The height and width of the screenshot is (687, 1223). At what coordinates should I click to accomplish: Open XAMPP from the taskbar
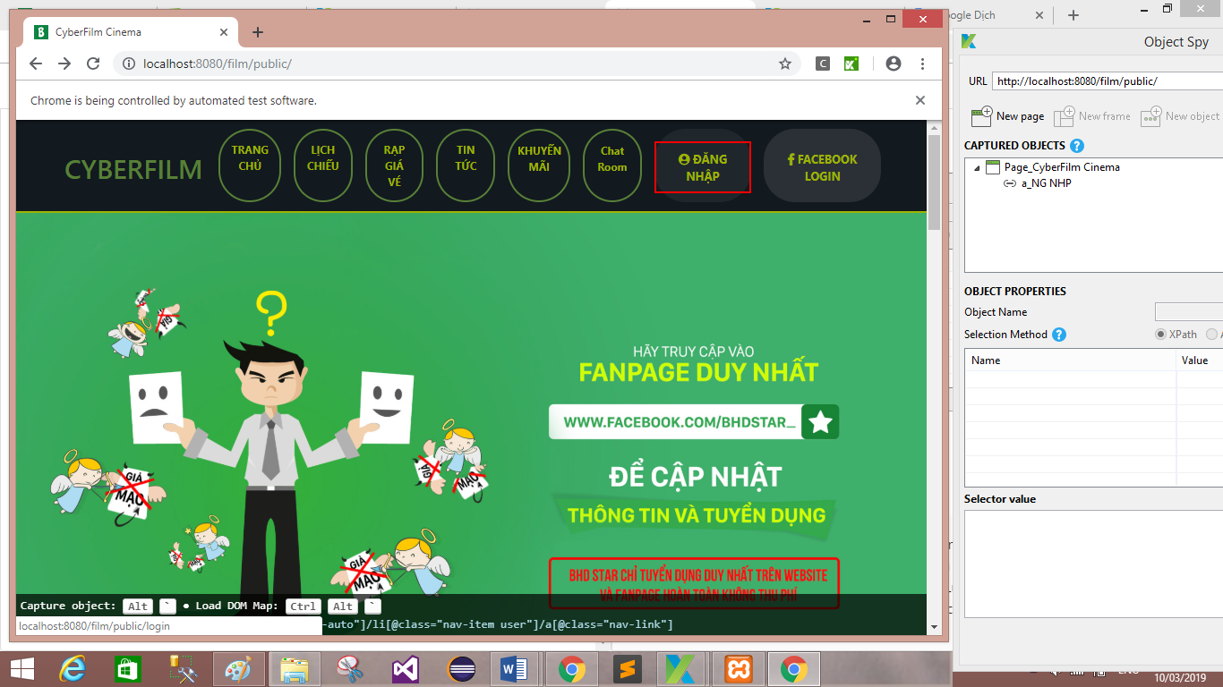(739, 668)
